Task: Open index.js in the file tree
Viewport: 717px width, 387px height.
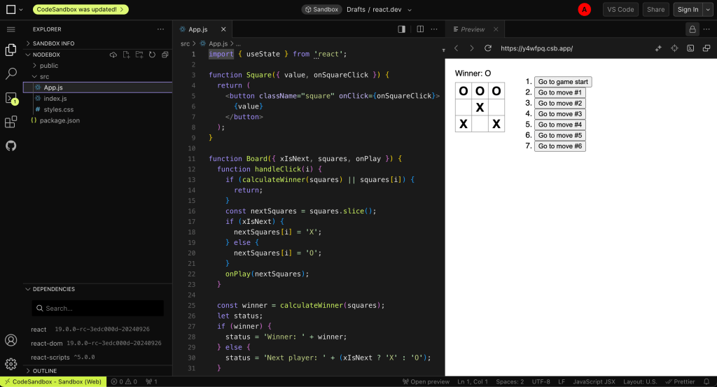Action: (55, 99)
